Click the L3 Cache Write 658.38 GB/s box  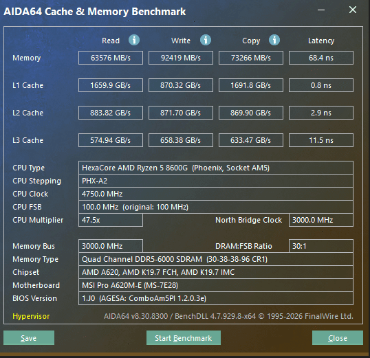181,140
